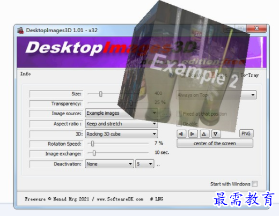Screen dimensions: 279x216
Task: Expand the Aspect ratio Keep and stretch dropdown
Action: click(121, 124)
